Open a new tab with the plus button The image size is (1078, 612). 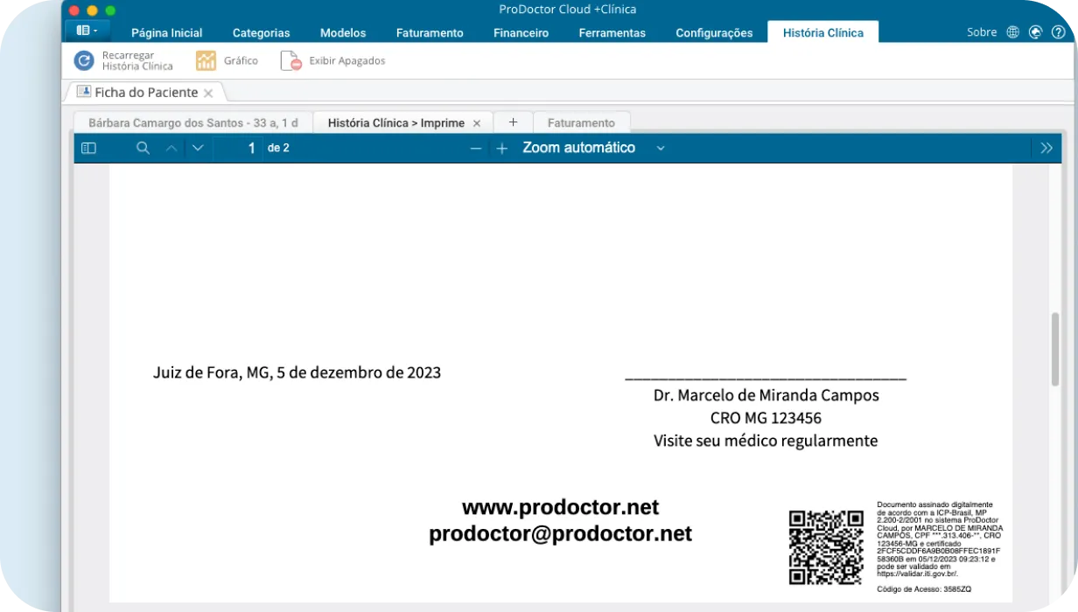tap(513, 122)
